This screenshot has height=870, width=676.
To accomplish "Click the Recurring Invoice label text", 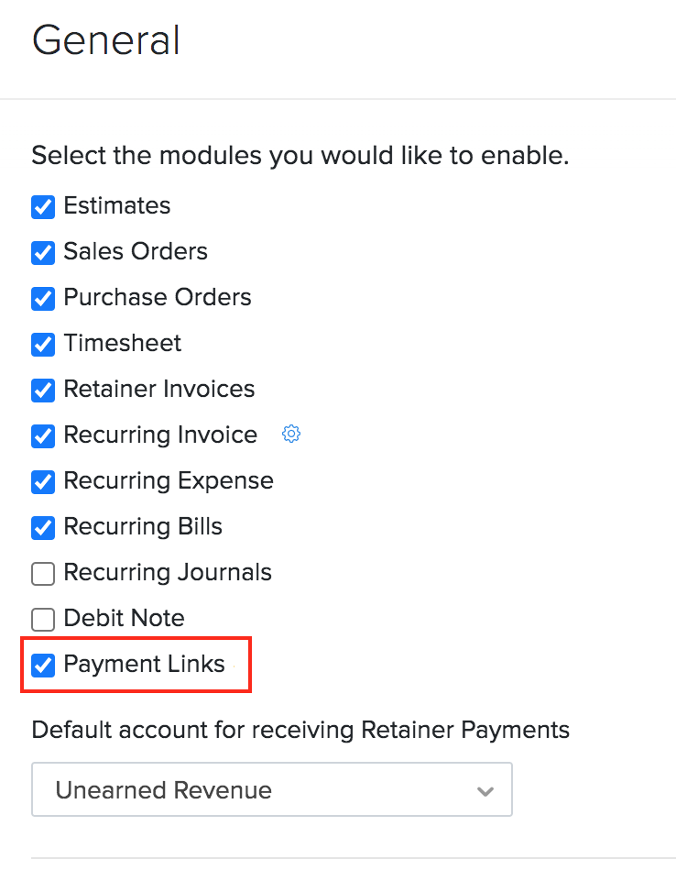I will [160, 435].
